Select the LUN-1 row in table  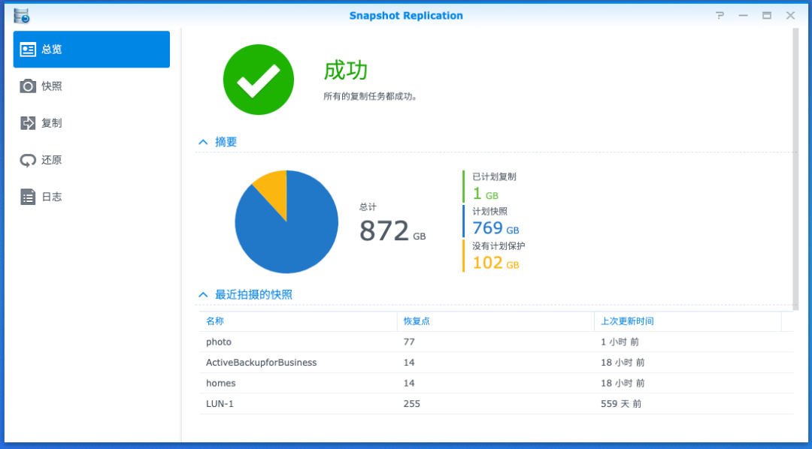point(220,404)
